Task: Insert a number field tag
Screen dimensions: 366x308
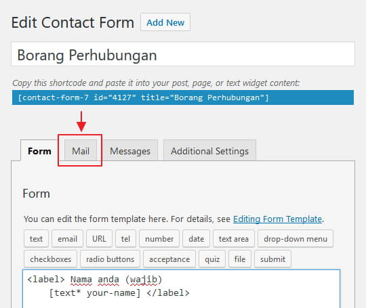Action: 159,238
